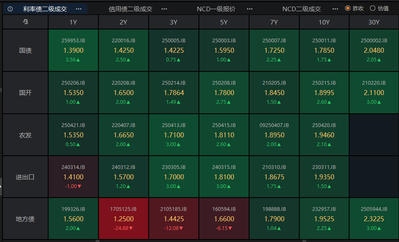Click the 1Y column header
Image resolution: width=399 pixels, height=242 pixels.
(73, 22)
